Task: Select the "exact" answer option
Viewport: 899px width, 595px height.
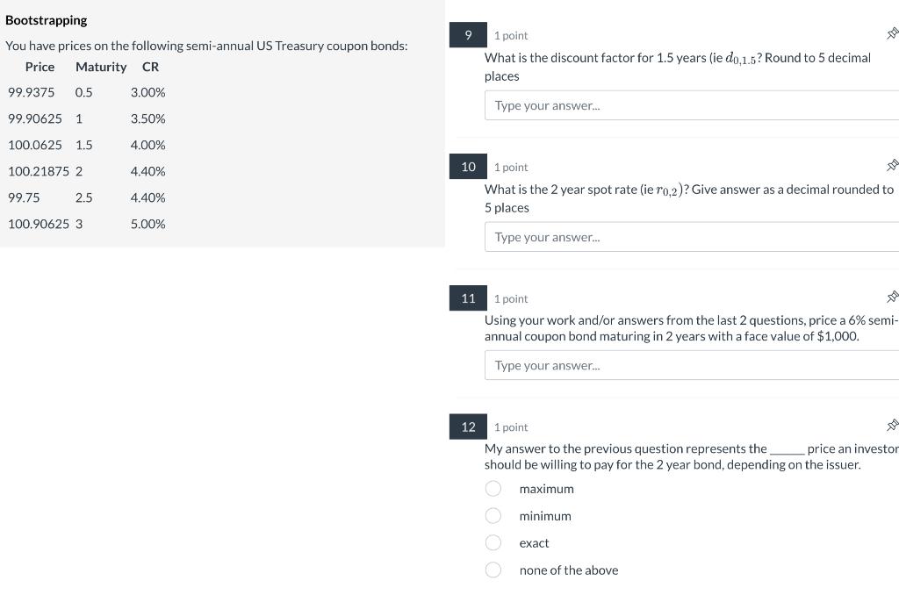Action: click(x=493, y=542)
